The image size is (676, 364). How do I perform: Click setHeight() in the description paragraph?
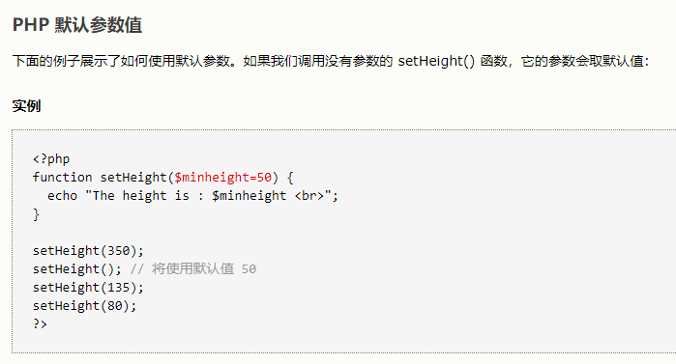tap(436, 61)
